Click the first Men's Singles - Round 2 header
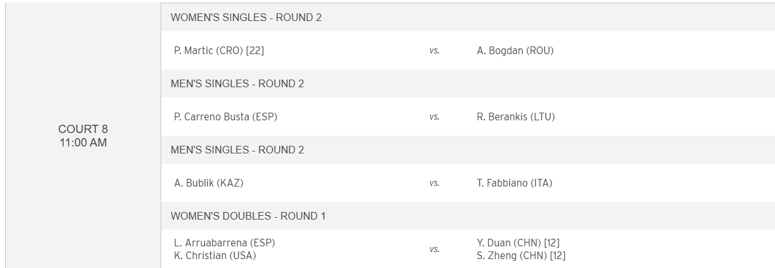The height and width of the screenshot is (268, 775). 237,84
